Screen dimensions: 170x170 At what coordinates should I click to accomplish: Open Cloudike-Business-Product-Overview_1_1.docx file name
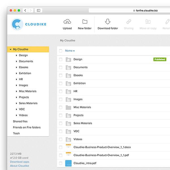pos(102,147)
